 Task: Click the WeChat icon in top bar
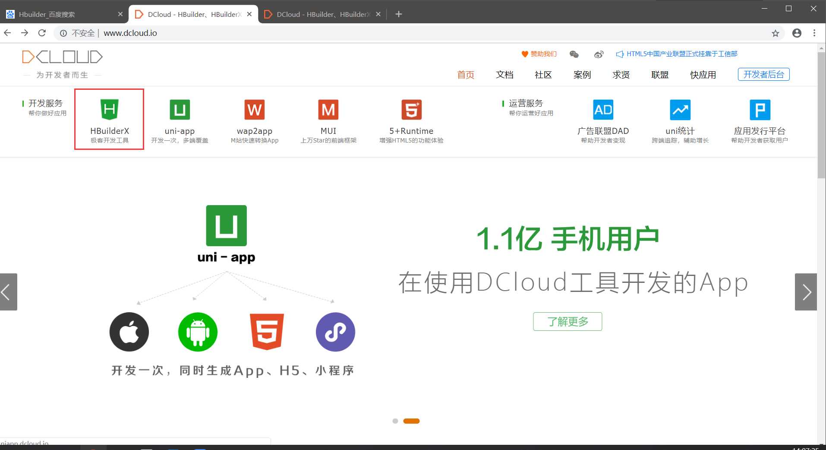coord(574,54)
